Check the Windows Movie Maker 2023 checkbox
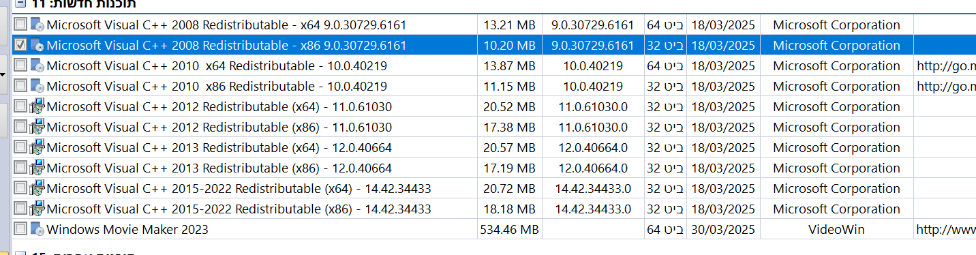The image size is (976, 255). tap(20, 230)
